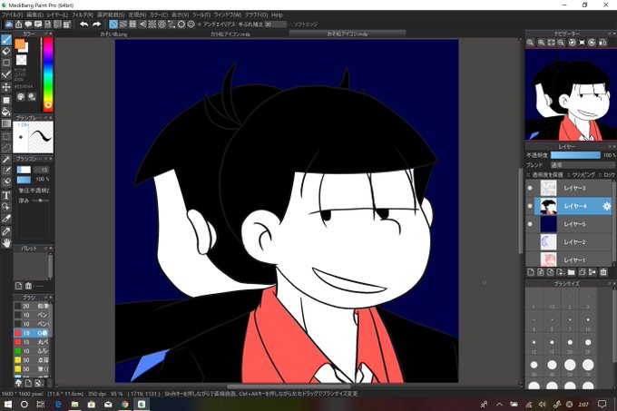Enable the クリッピング checkbox

click(568, 174)
